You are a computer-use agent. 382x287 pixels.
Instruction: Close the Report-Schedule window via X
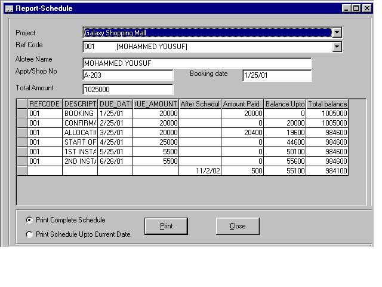tap(366, 8)
